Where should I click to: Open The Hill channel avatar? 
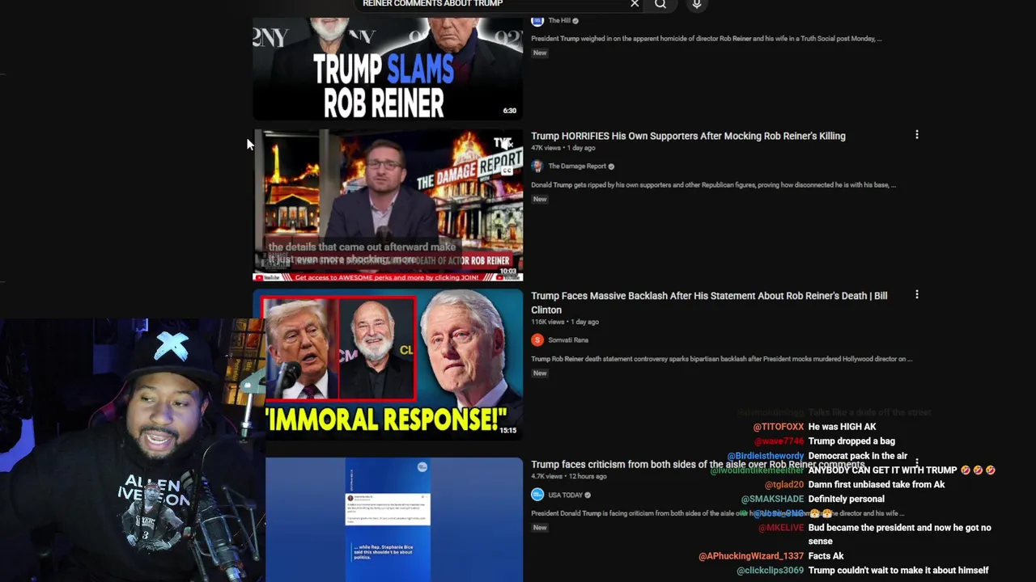(x=537, y=20)
